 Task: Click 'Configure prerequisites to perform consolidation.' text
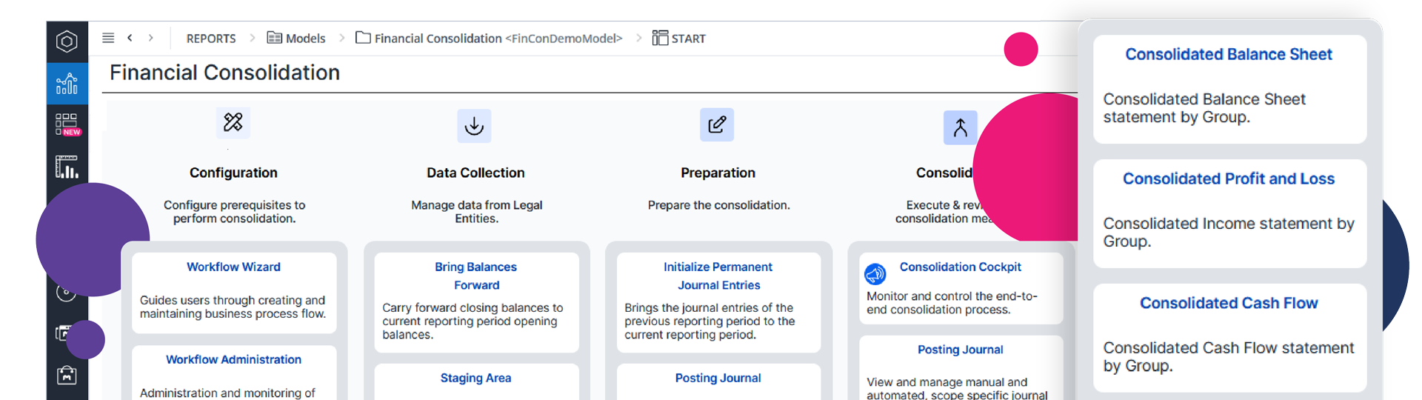pyautogui.click(x=234, y=212)
